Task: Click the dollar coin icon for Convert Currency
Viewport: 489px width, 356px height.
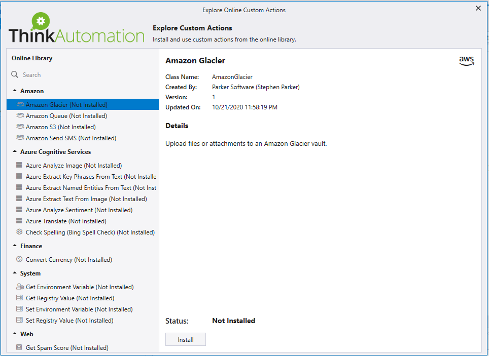Action: 19,259
